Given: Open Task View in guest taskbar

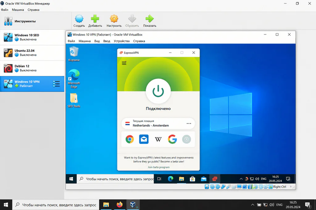Looking at the screenshot, I should pos(159,179).
